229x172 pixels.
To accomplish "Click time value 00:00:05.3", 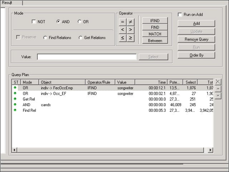I will point(157,110).
